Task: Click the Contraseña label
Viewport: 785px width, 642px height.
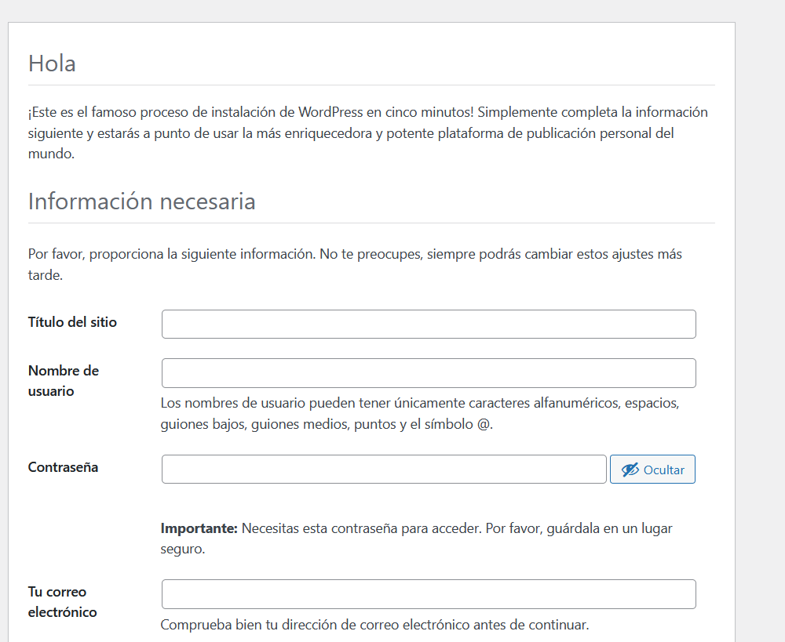Action: point(63,466)
